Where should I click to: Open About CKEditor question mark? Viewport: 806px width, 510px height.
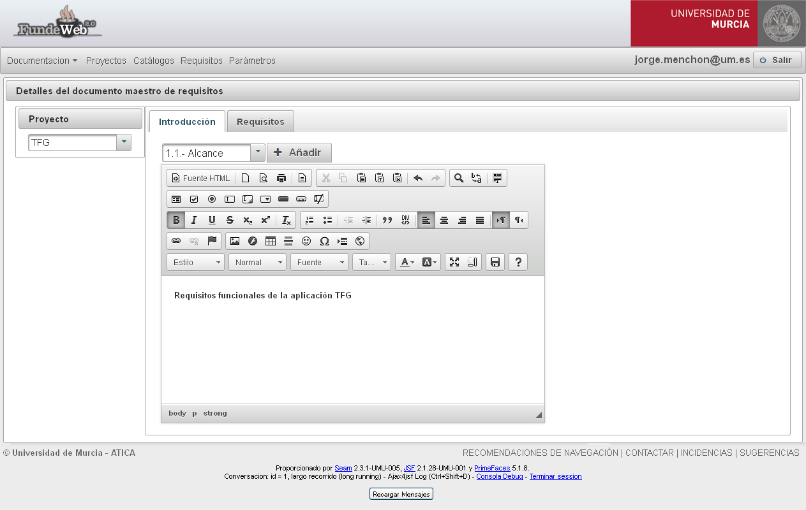click(518, 262)
